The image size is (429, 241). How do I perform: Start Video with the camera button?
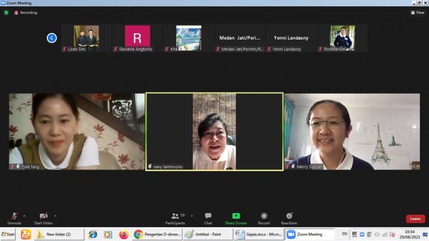point(44,218)
